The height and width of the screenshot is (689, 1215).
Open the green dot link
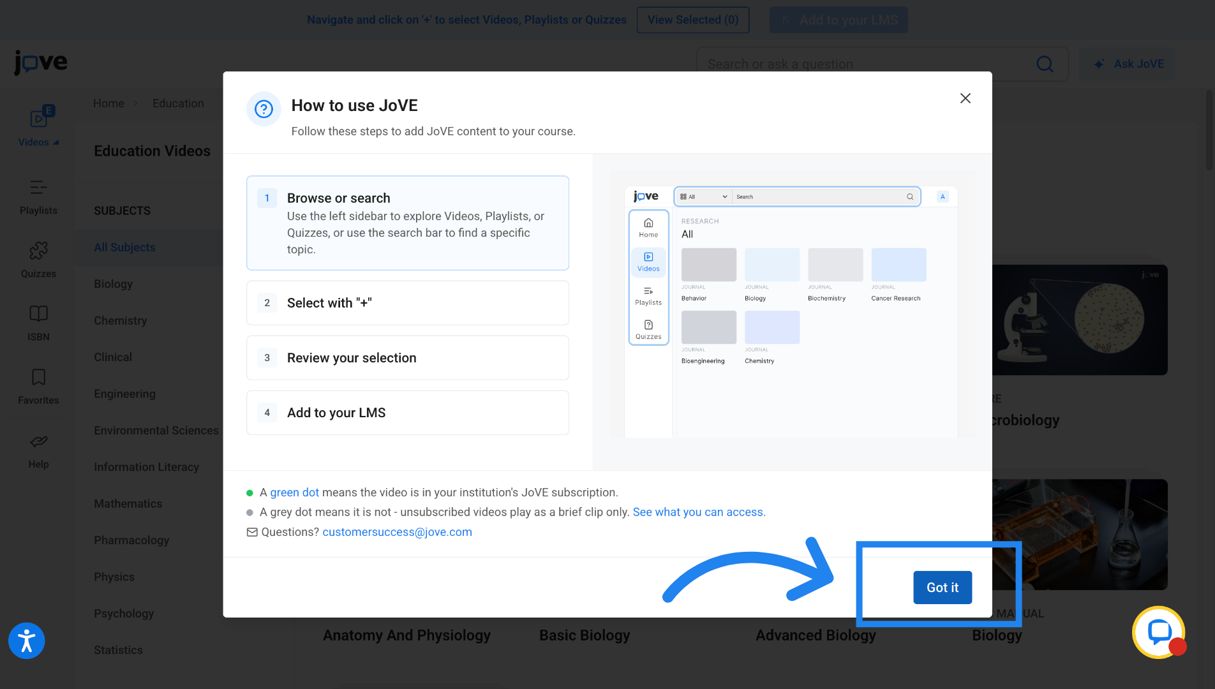[294, 493]
